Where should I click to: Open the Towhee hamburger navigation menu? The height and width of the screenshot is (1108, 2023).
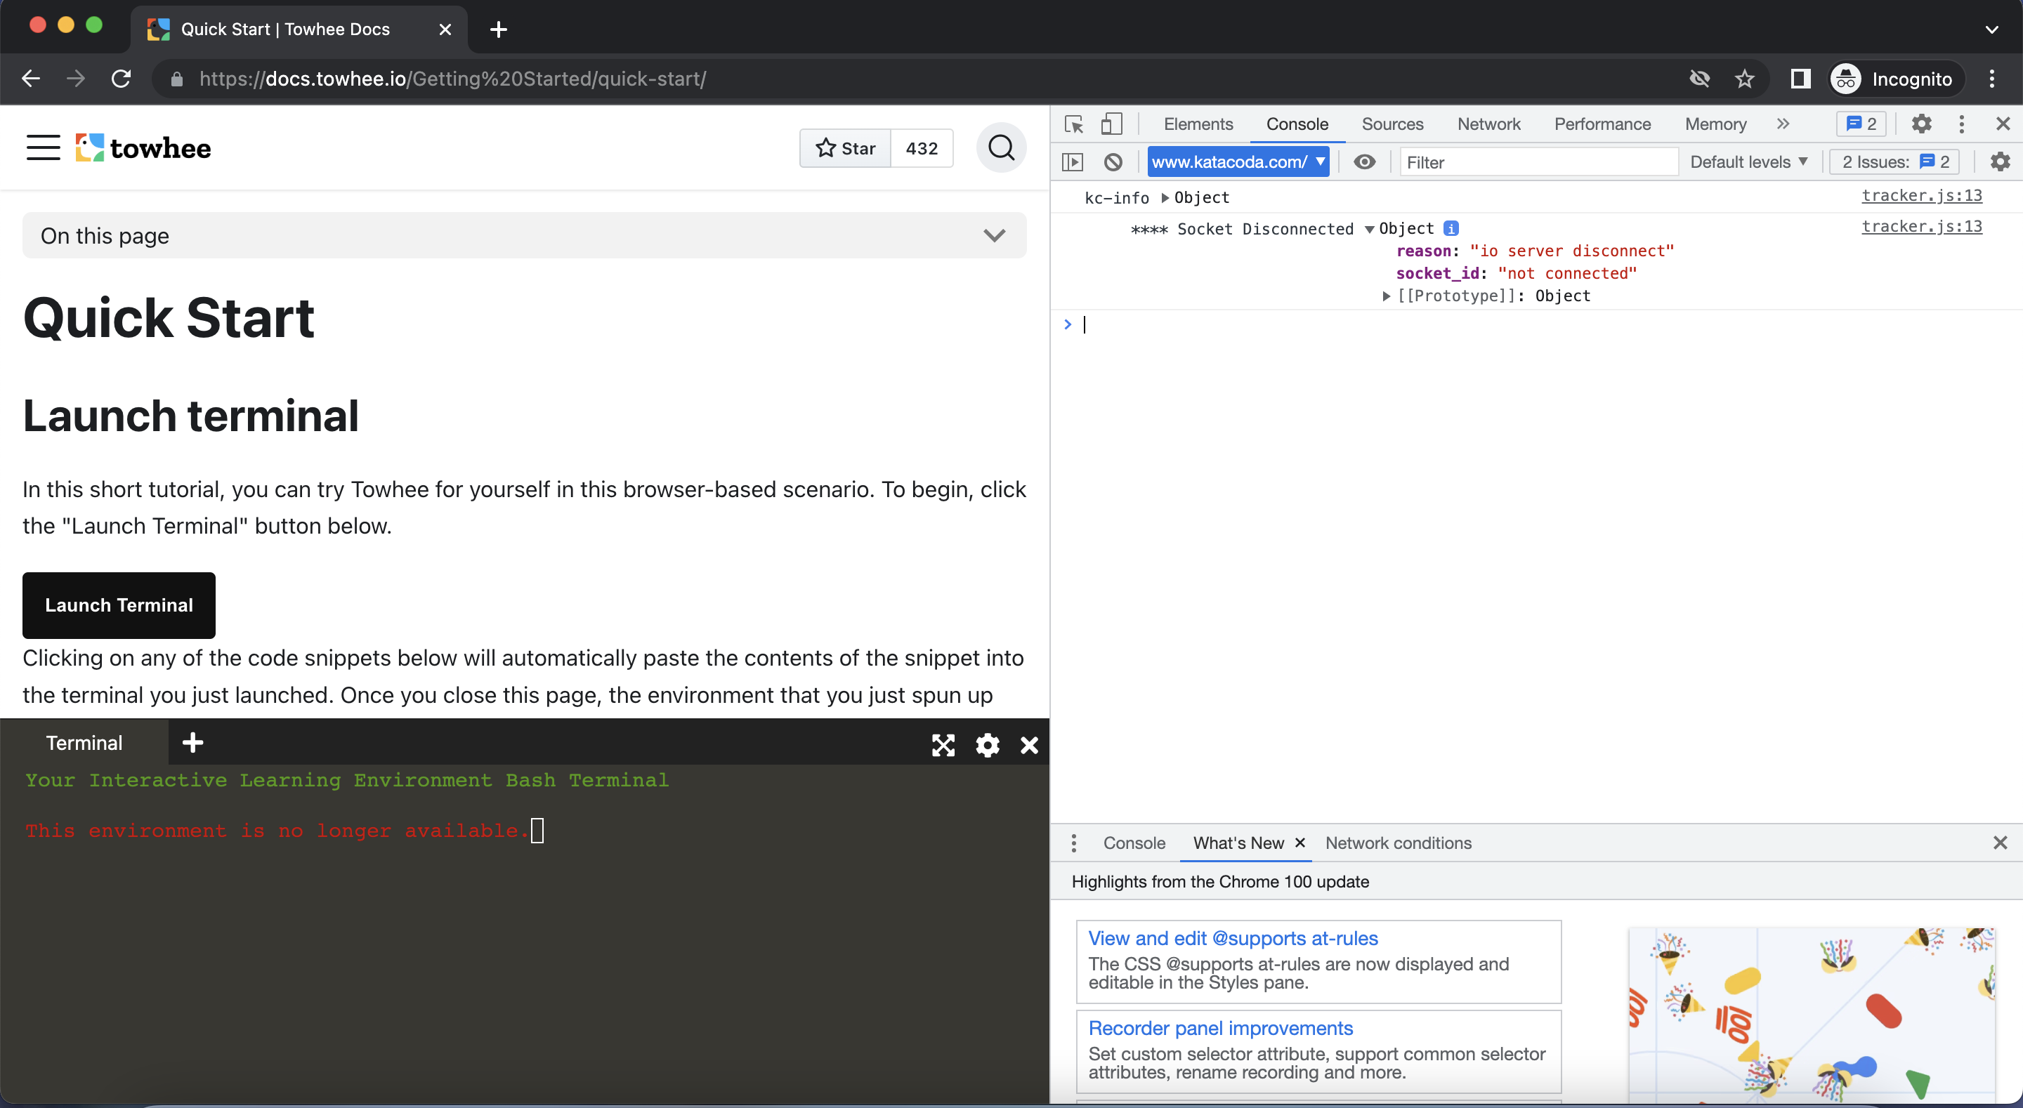[43, 147]
